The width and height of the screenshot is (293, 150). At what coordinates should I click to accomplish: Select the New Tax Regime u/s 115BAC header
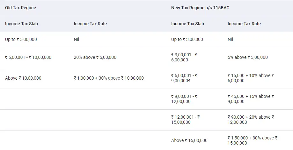tap(200, 8)
